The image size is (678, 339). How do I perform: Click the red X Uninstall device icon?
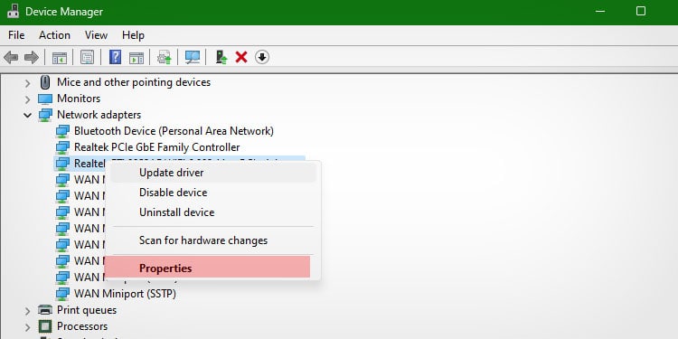pos(241,57)
